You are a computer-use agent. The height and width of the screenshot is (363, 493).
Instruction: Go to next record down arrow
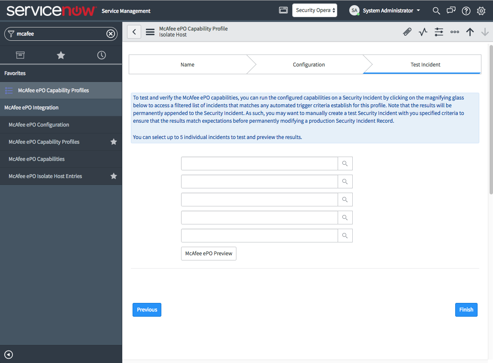485,32
